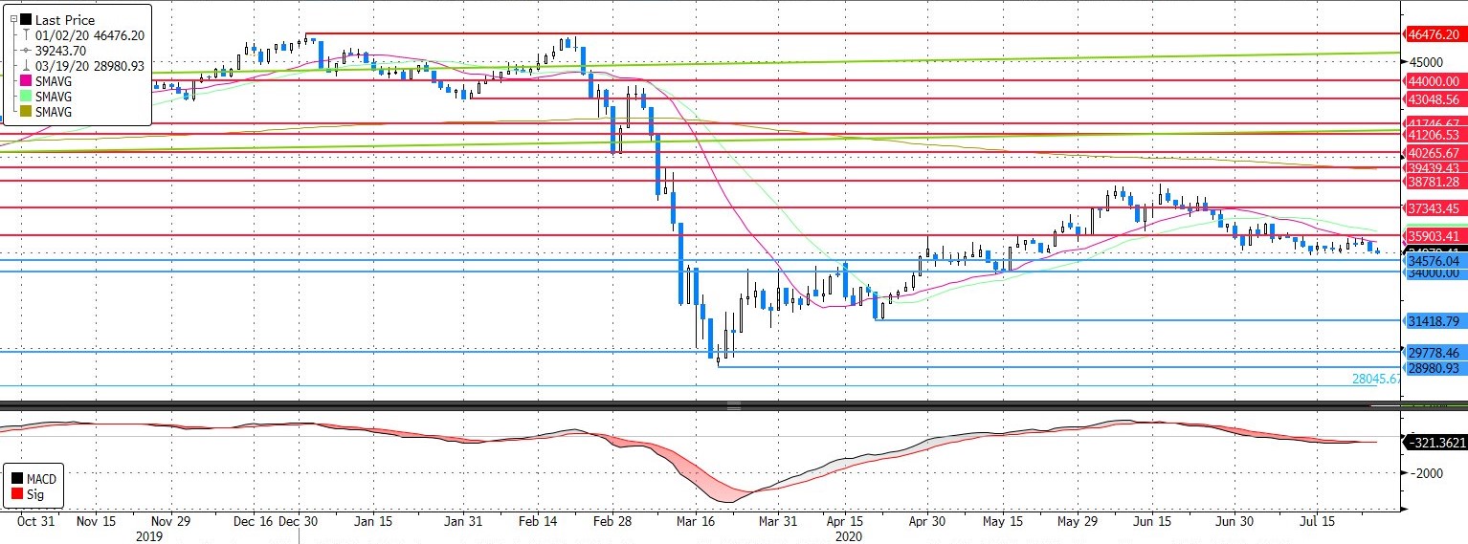This screenshot has height=544, width=1468.
Task: Click the Sig red legend swatch
Action: [x=18, y=495]
